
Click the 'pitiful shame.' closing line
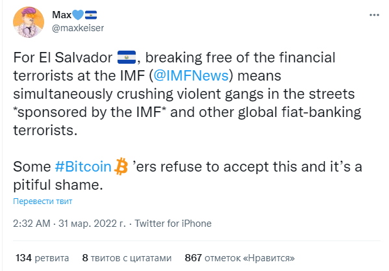coord(58,185)
